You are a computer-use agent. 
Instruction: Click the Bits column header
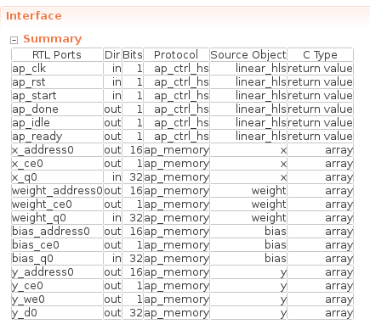point(133,54)
